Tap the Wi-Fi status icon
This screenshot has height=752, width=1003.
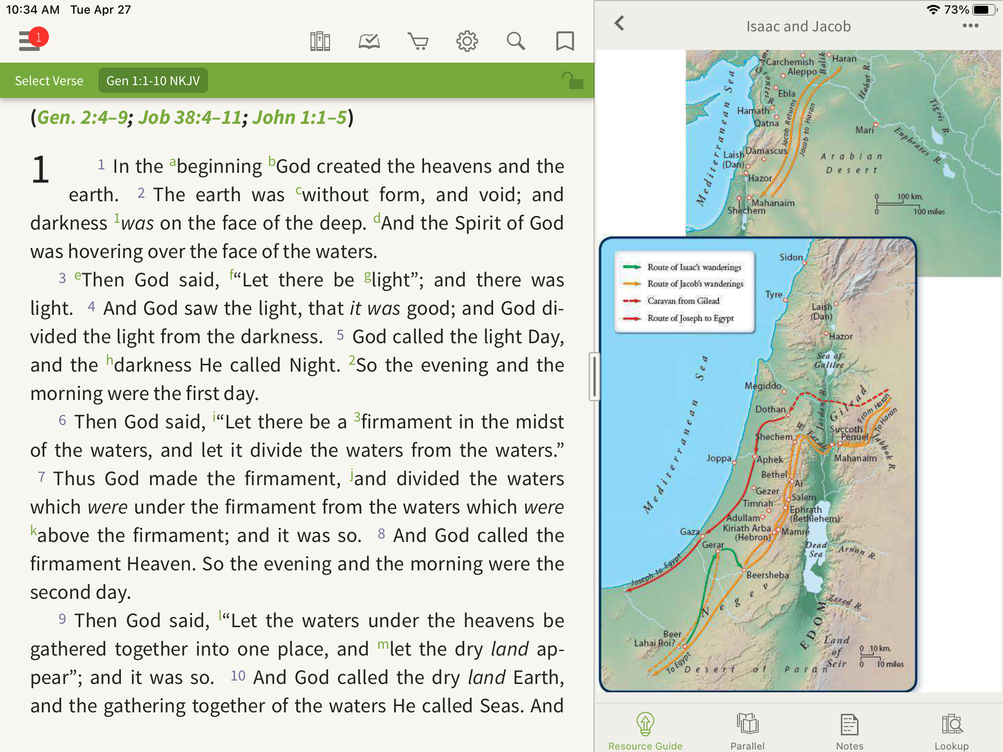(x=933, y=9)
